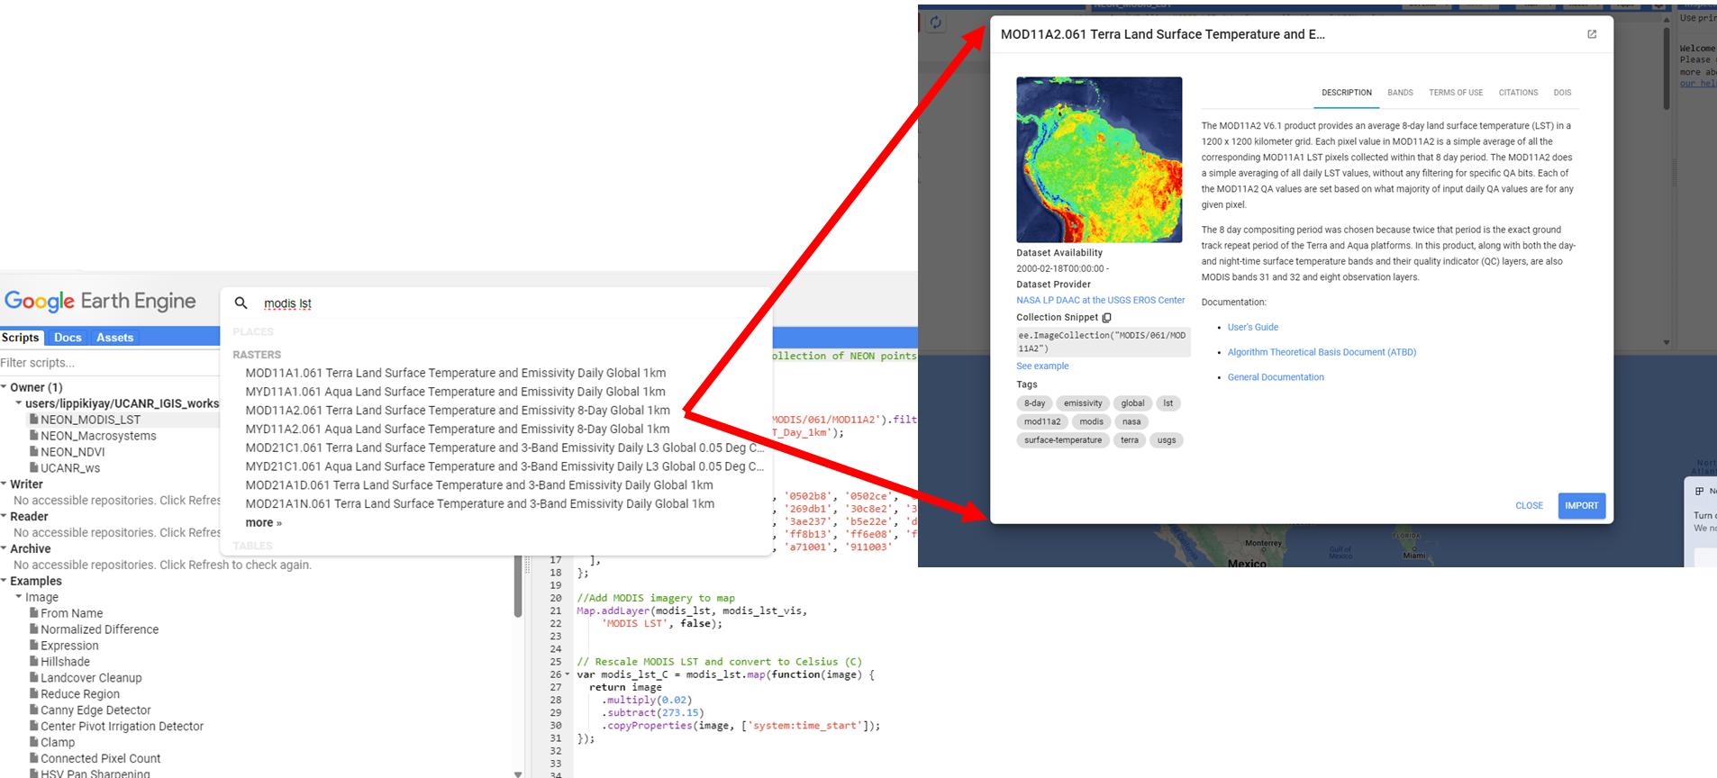The height and width of the screenshot is (778, 1717).
Task: Open the UCANR_ws script
Action: [70, 468]
